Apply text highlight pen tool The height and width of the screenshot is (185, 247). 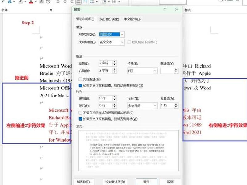(21, 2)
